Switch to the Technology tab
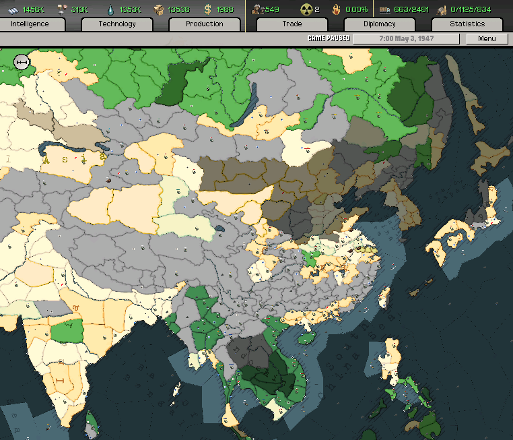513x440 pixels. [x=117, y=24]
